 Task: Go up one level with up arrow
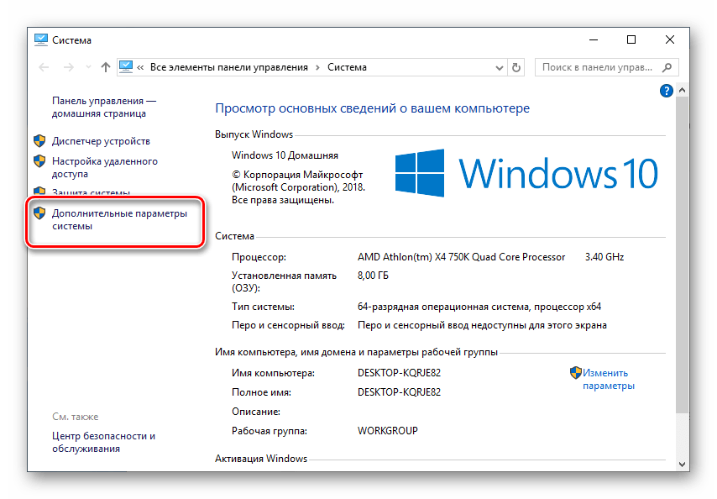pos(106,67)
